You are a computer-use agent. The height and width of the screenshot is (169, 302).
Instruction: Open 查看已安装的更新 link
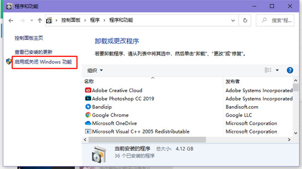point(34,52)
